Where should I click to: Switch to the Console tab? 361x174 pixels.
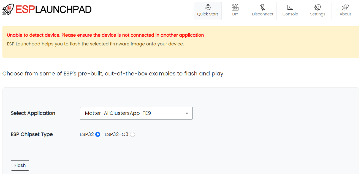[290, 10]
